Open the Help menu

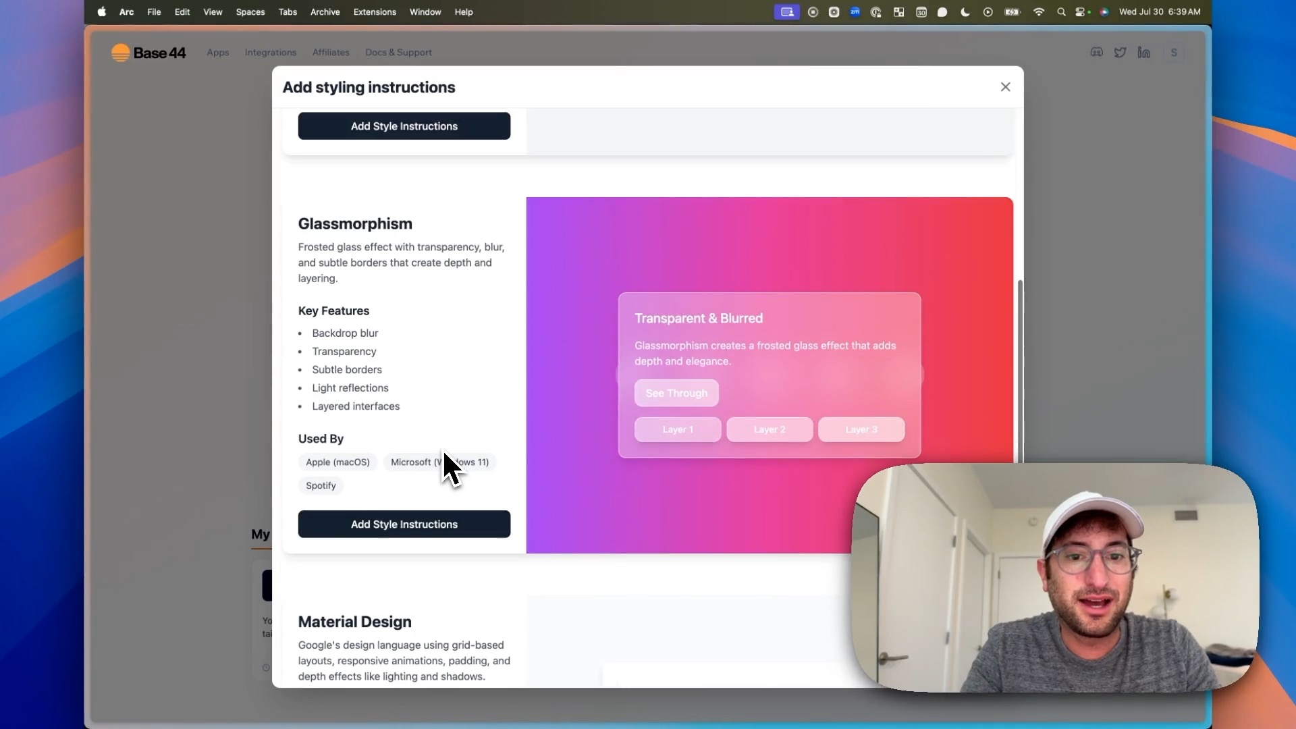(464, 12)
